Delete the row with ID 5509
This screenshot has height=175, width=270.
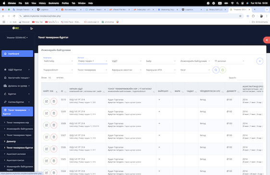54,113
